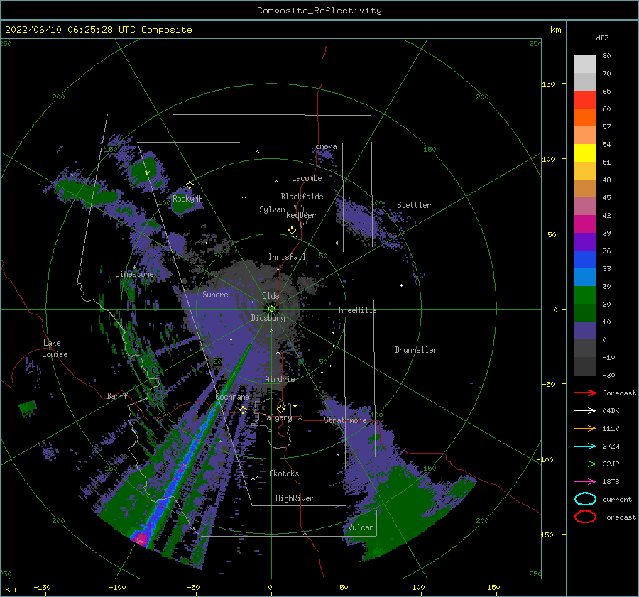Click the white 04DK arrow icon
This screenshot has width=639, height=597.
coord(585,410)
